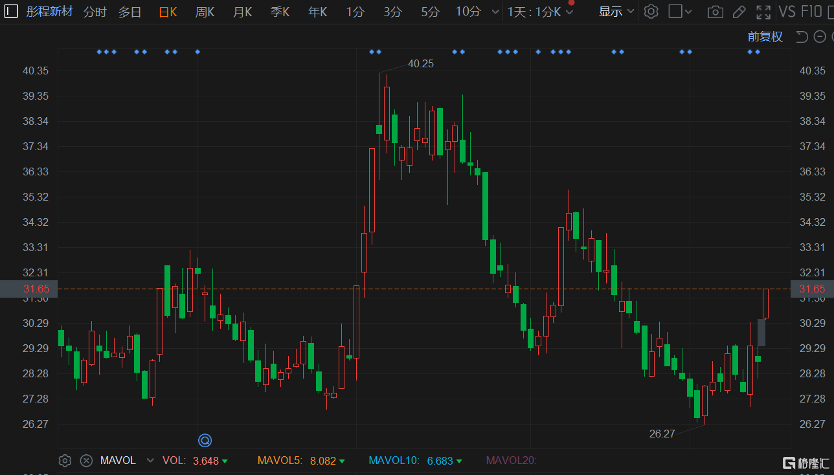834x475 pixels.
Task: Click the MAVOL20 label
Action: click(x=512, y=461)
